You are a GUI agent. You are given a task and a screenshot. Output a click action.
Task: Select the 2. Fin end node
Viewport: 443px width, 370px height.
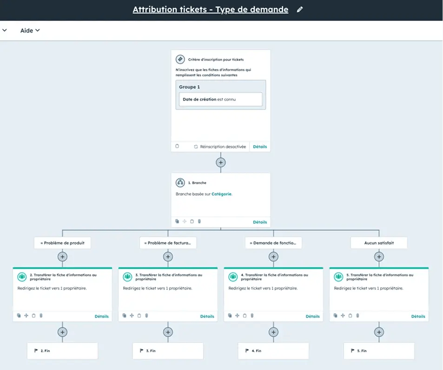tap(62, 351)
